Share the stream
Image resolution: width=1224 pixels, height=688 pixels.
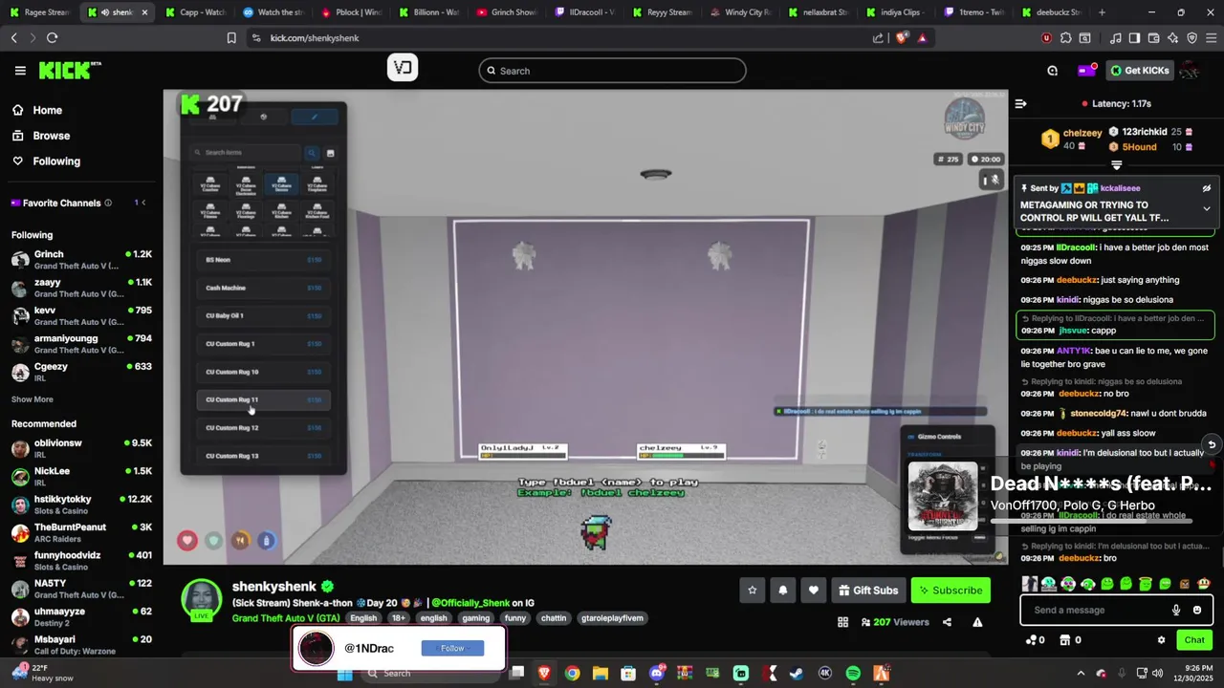(947, 622)
